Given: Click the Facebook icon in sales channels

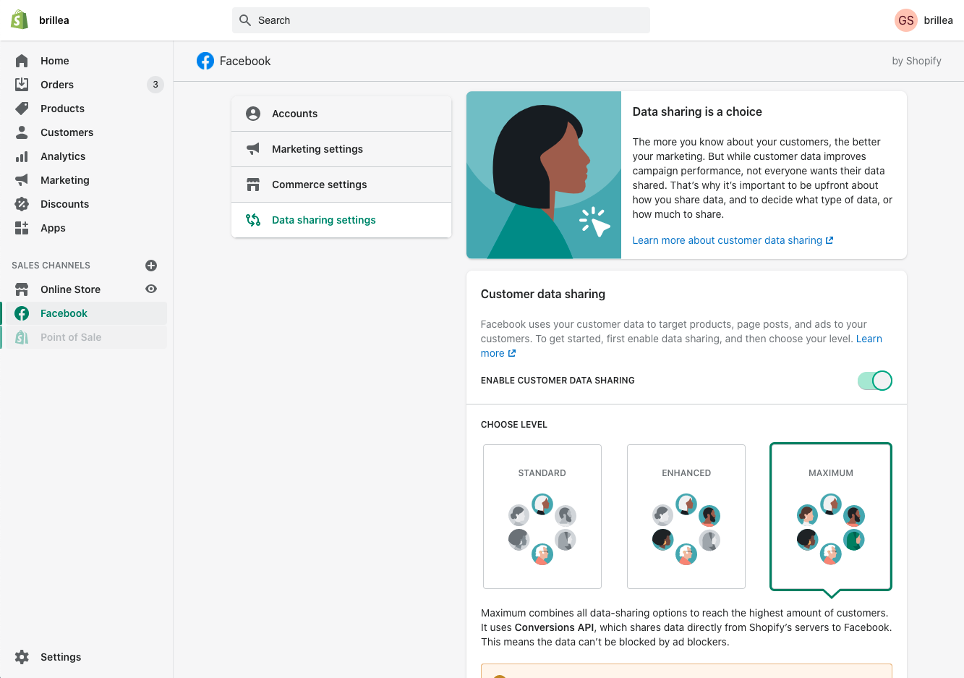Looking at the screenshot, I should pyautogui.click(x=22, y=313).
